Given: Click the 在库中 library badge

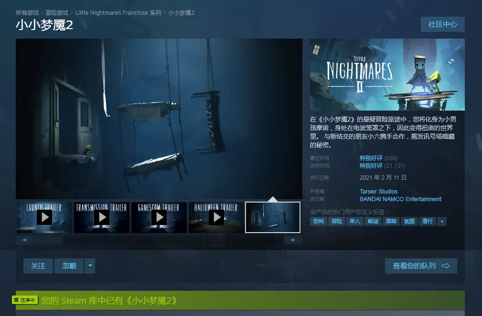Looking at the screenshot, I should click(x=25, y=300).
